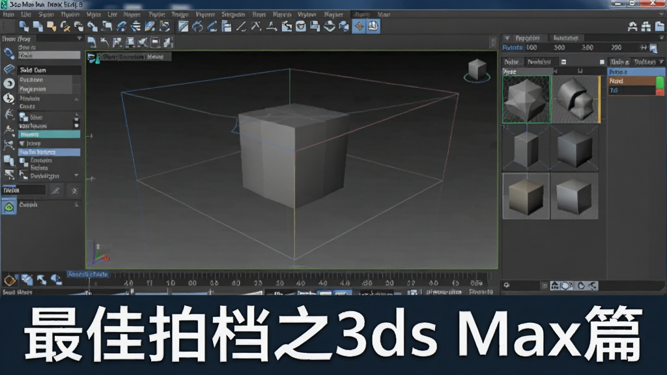The height and width of the screenshot is (375, 667).
Task: Open the dropdown arrow at right panel's top-right corner
Action: (662, 37)
